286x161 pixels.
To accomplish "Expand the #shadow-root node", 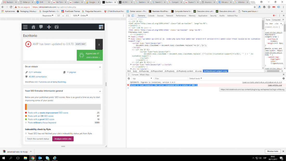I will 129,32.
